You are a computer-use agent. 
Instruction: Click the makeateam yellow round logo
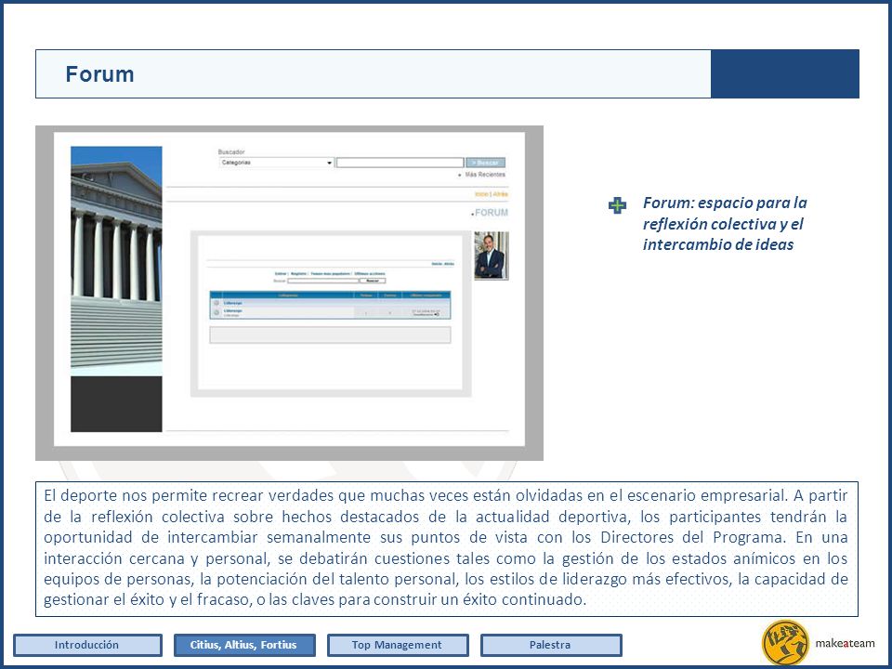point(785,643)
